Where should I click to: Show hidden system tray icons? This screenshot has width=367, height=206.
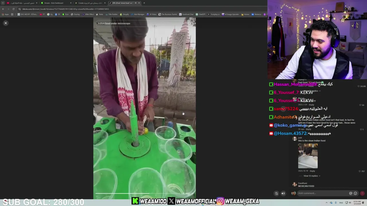click(x=326, y=203)
